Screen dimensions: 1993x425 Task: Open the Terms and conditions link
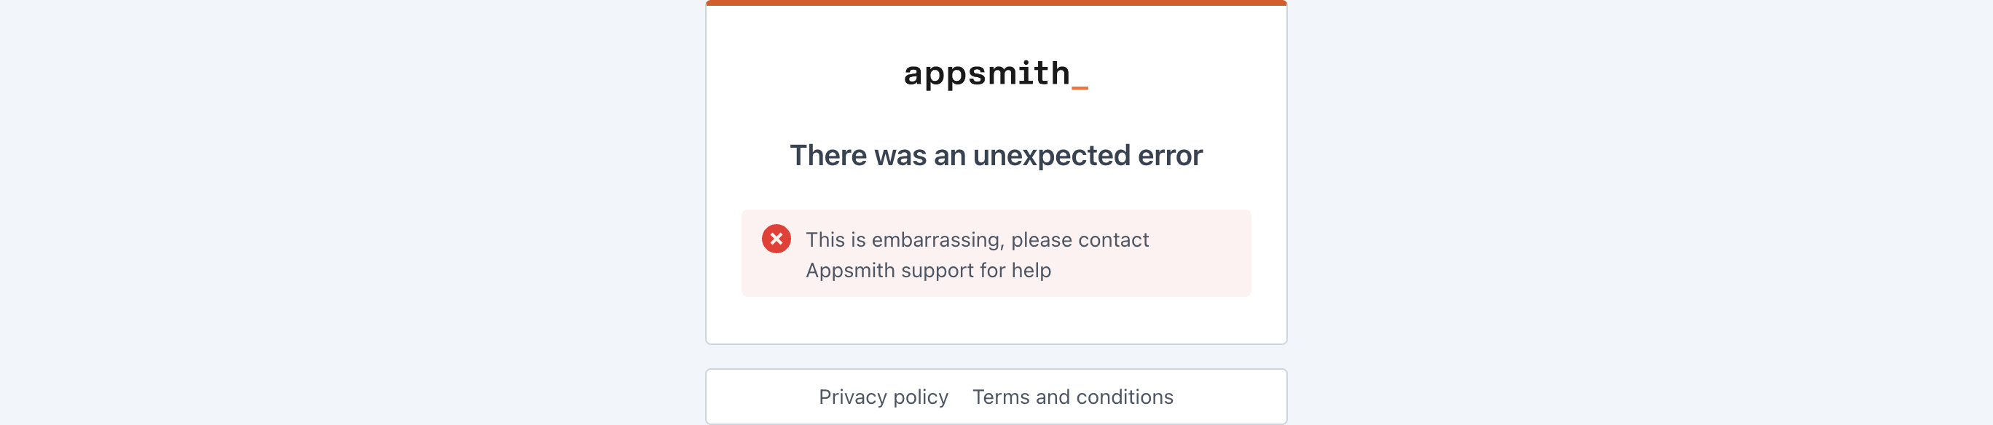coord(1072,397)
